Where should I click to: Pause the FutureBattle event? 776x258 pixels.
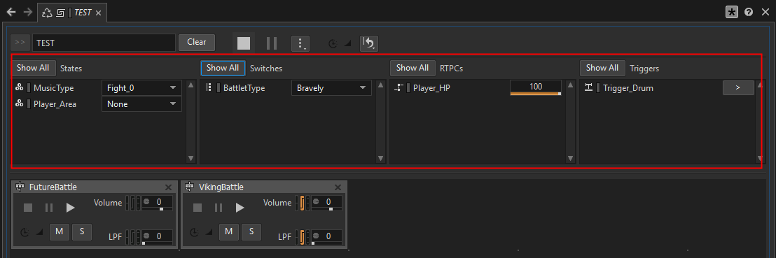[x=49, y=208]
